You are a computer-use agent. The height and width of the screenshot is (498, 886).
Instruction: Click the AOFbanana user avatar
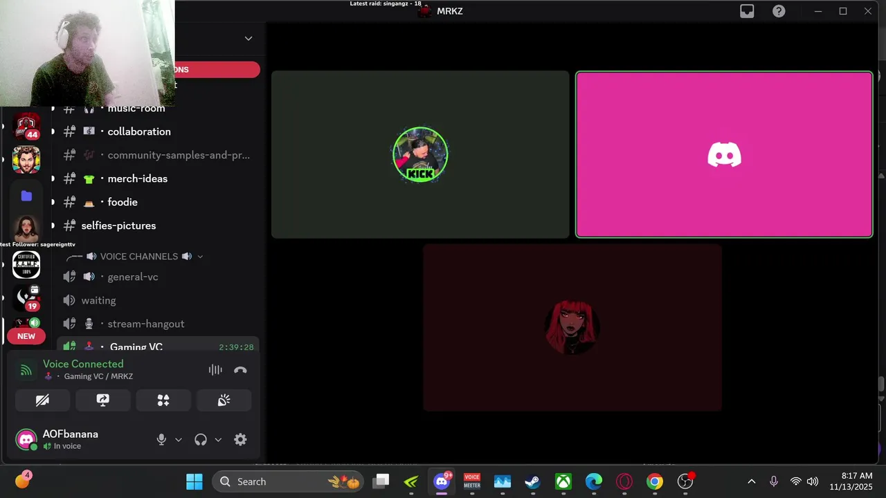(x=26, y=439)
